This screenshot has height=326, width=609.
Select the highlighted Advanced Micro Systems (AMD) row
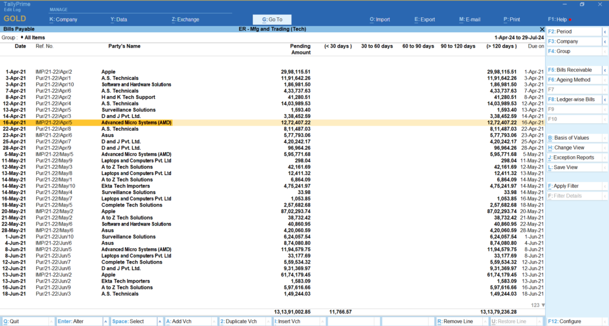coord(137,122)
